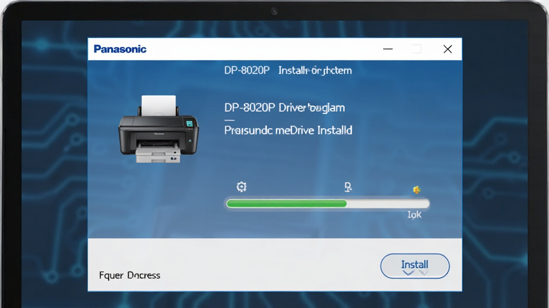Click the printer image
This screenshot has width=549, height=308.
point(159,129)
